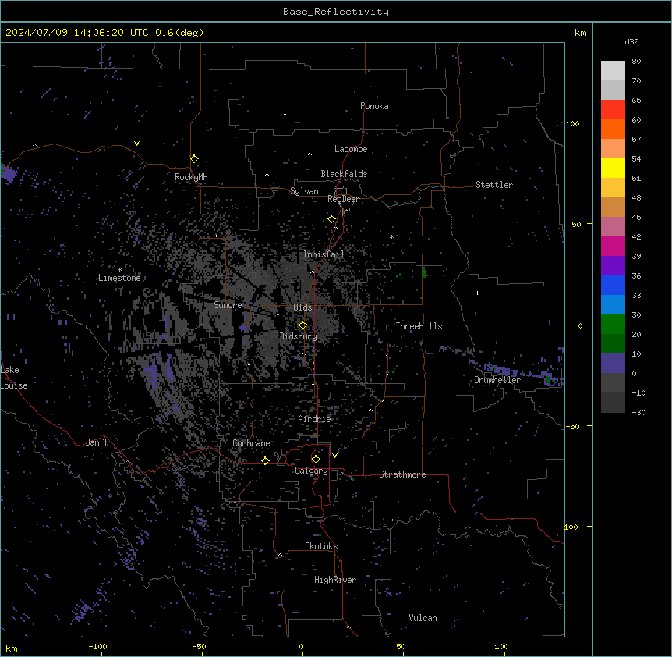Click the HighRiver label
The height and width of the screenshot is (657, 672).
point(335,580)
